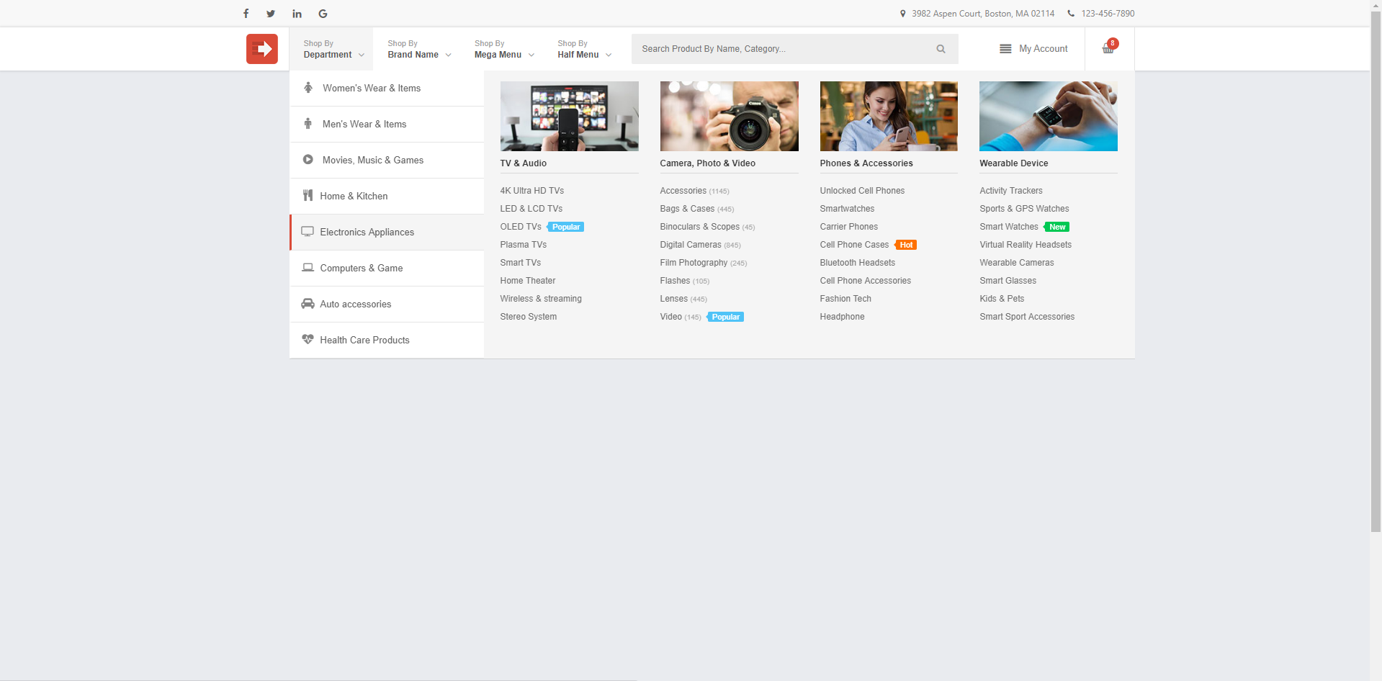Screen dimensions: 1382x681
Task: Open Home Theater link
Action: pos(528,281)
